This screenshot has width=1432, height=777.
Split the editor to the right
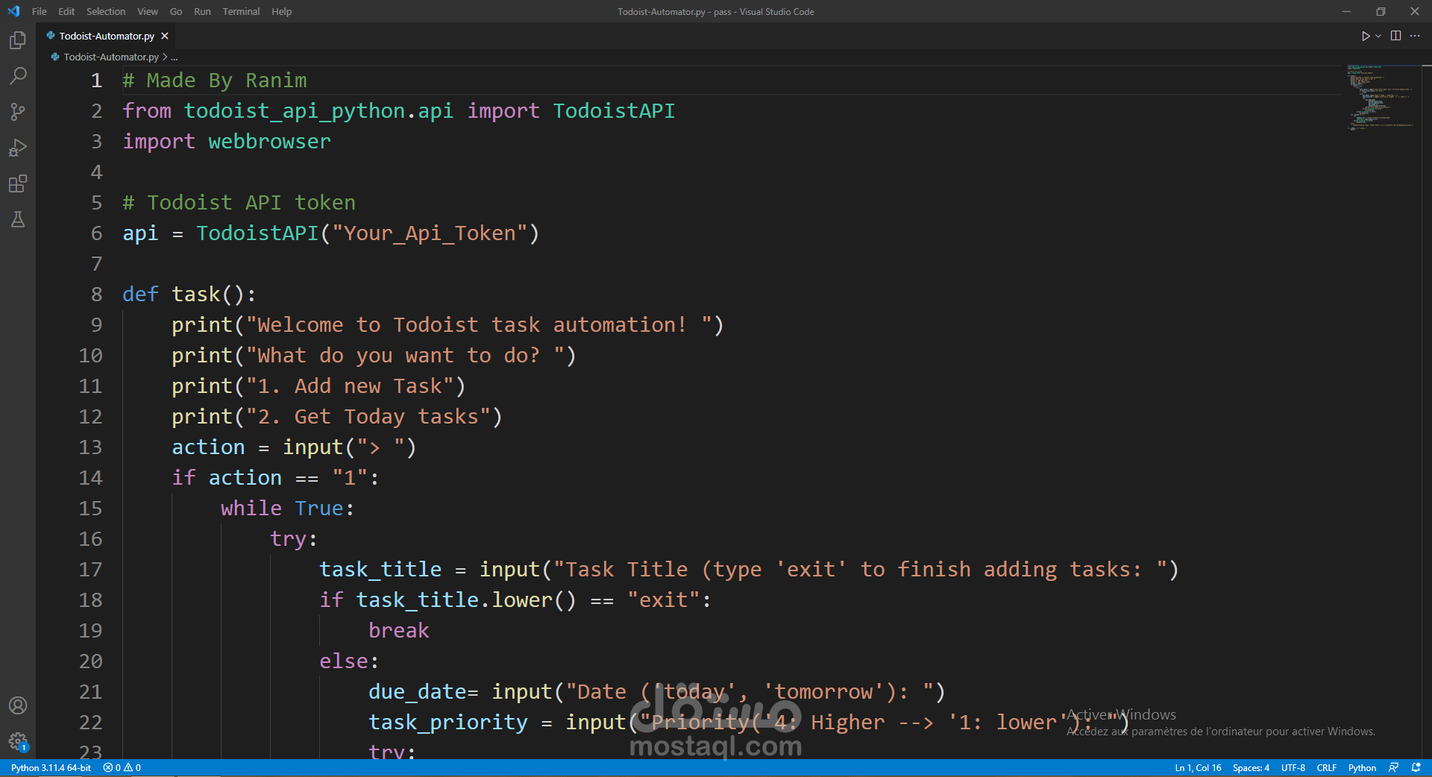[x=1396, y=36]
